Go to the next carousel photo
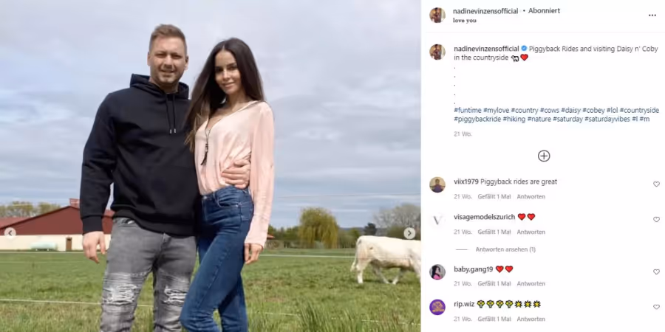This screenshot has width=665, height=332. (x=409, y=233)
